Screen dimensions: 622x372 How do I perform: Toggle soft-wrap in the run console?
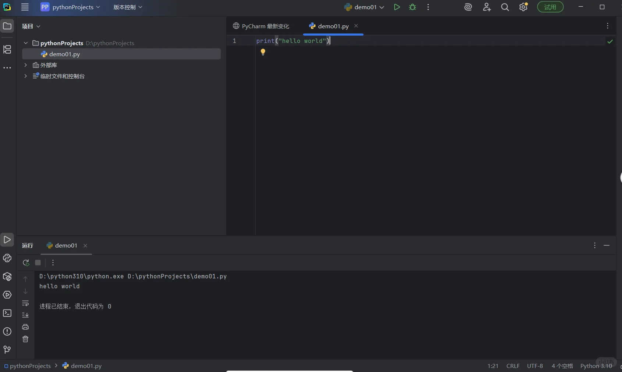coord(25,304)
